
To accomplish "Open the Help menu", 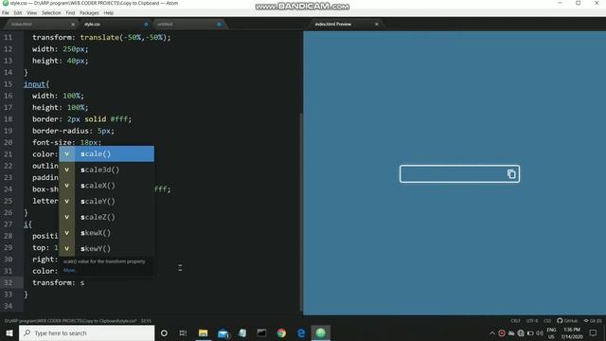I will click(x=109, y=12).
